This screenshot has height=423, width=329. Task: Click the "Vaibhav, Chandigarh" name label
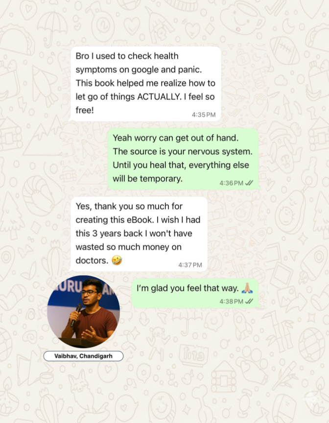(83, 356)
